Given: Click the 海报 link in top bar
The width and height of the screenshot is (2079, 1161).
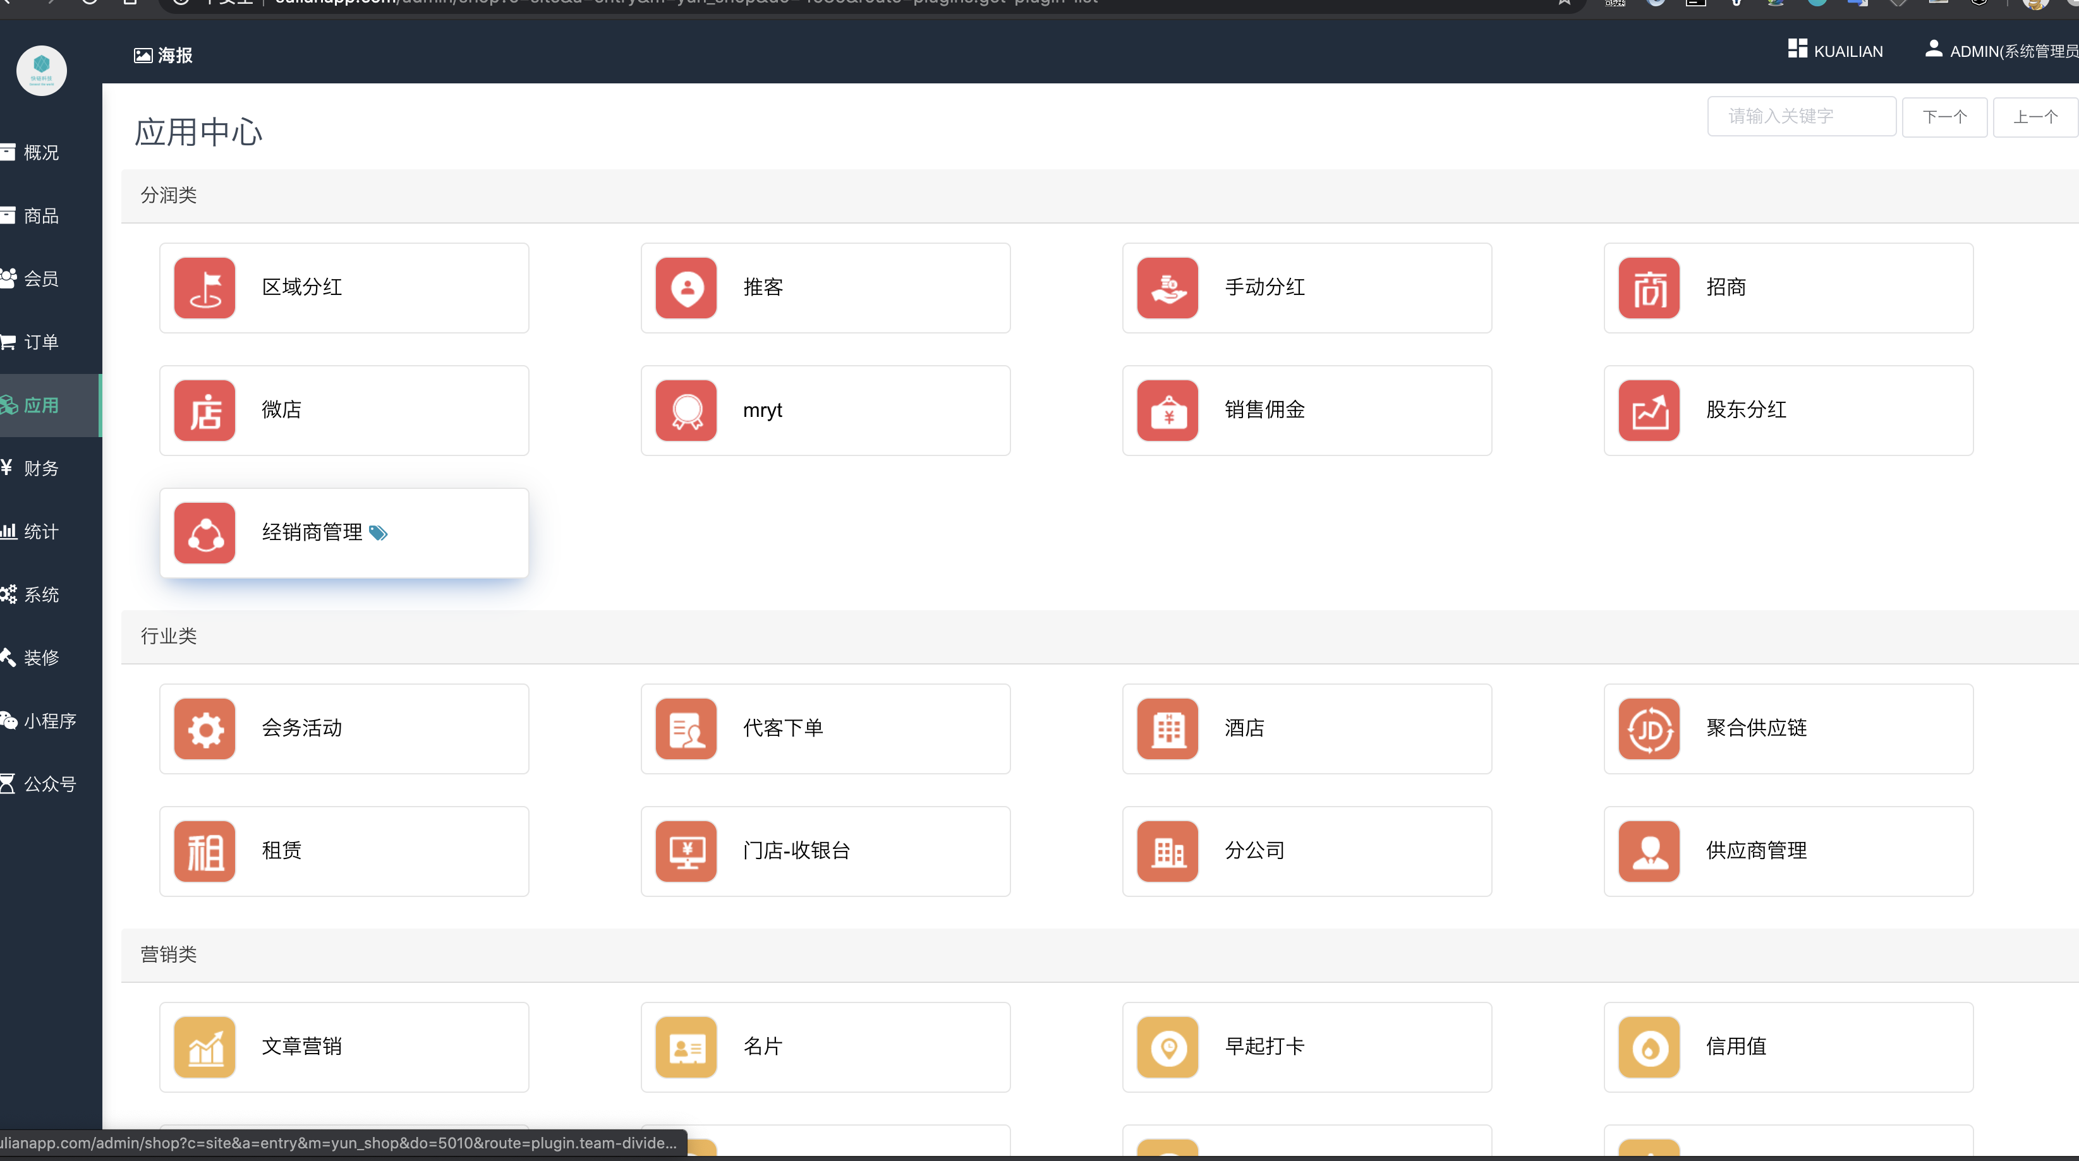Looking at the screenshot, I should [x=164, y=55].
